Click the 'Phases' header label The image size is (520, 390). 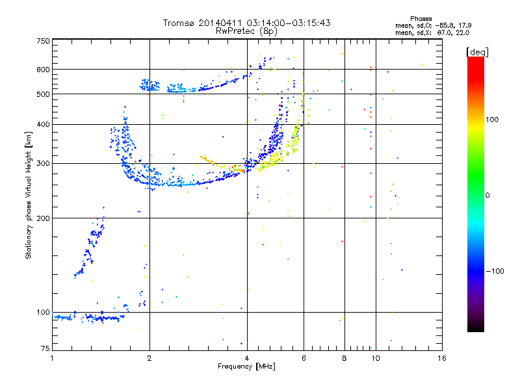pyautogui.click(x=421, y=19)
